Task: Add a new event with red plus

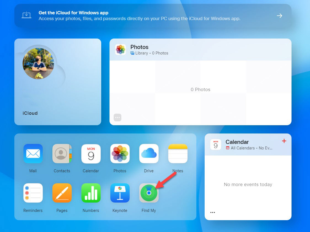Action: (x=284, y=141)
